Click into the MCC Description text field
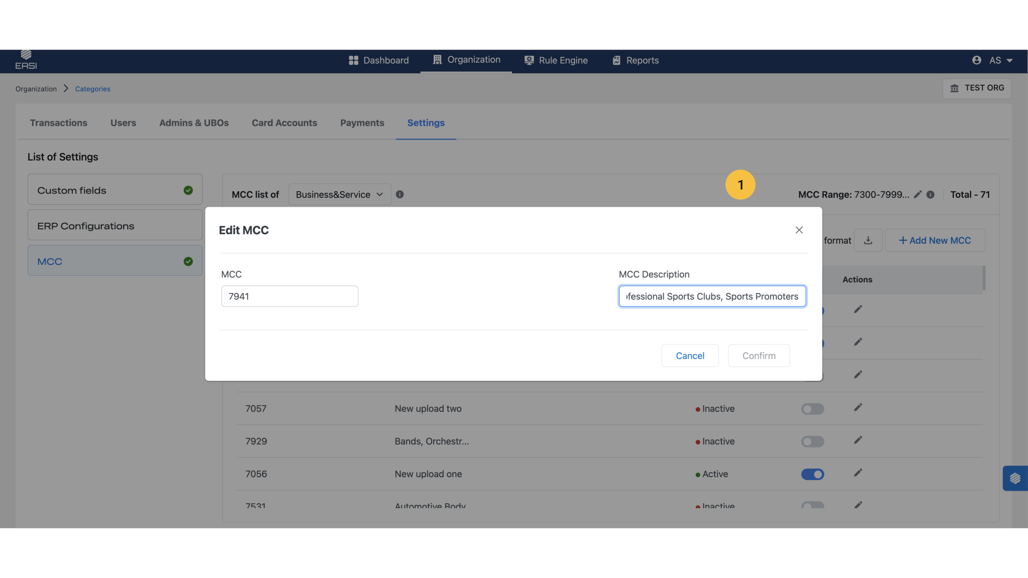Viewport: 1028px width, 578px height. point(712,297)
